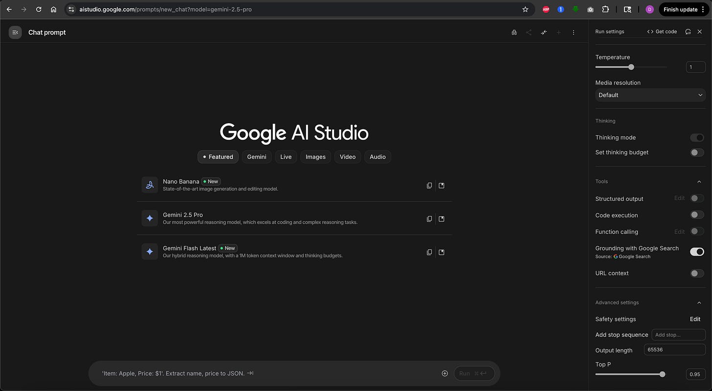Screen dimensions: 712x391
Task: Click Edit next to Structured output
Action: (x=679, y=198)
